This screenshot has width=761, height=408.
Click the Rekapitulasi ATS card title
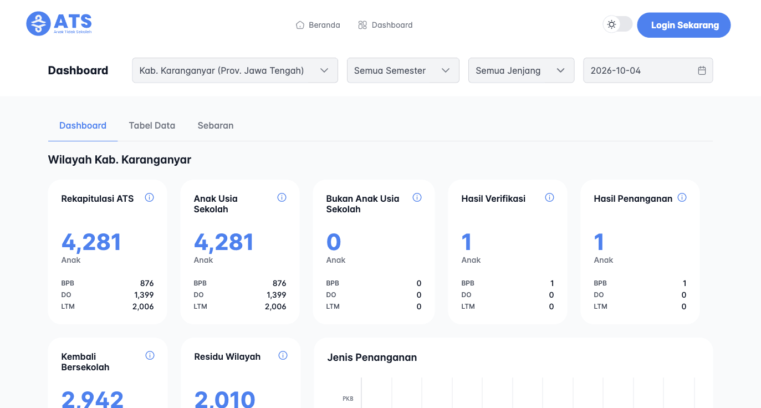point(98,198)
